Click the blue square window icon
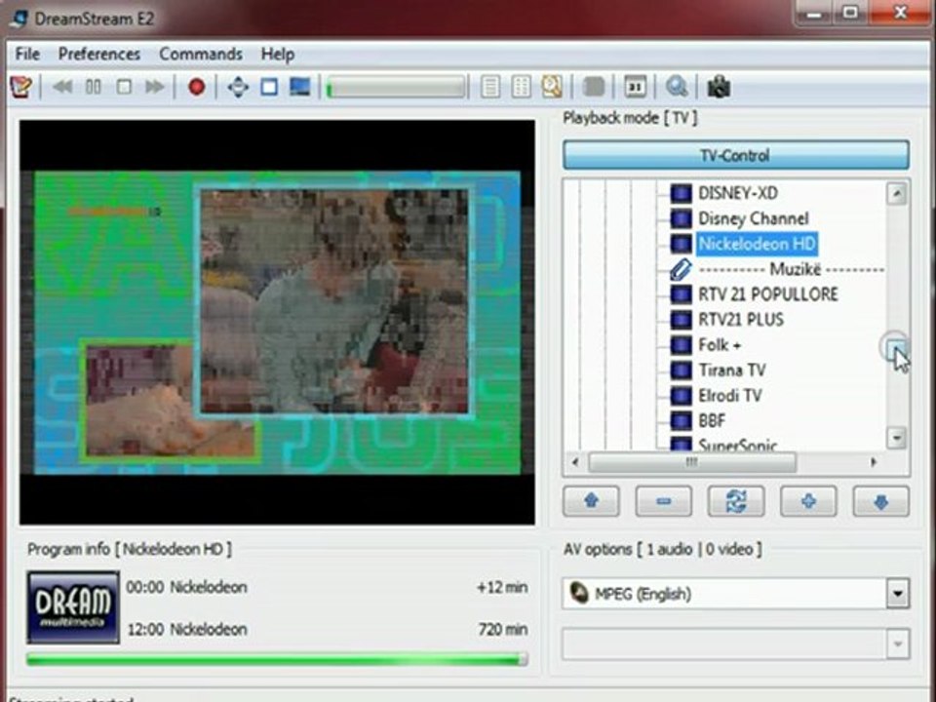The width and height of the screenshot is (936, 702). [x=269, y=87]
